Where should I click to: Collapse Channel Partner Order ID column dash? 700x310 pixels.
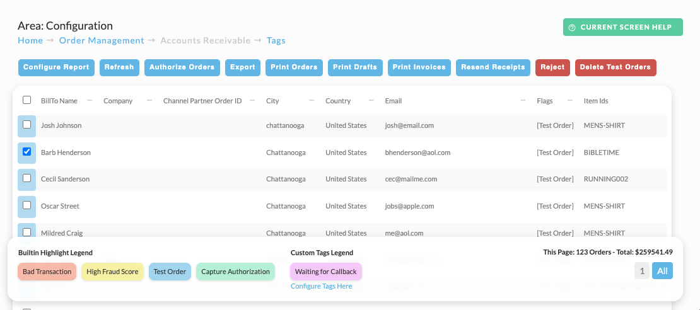[x=253, y=100]
